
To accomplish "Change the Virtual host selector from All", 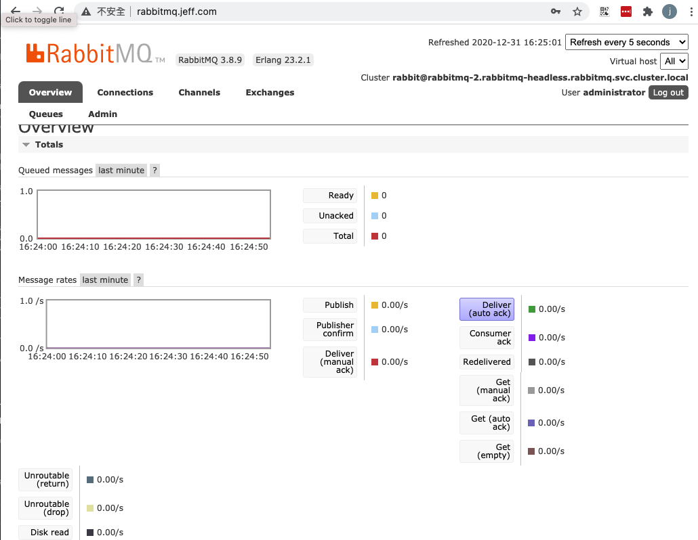I will (674, 61).
